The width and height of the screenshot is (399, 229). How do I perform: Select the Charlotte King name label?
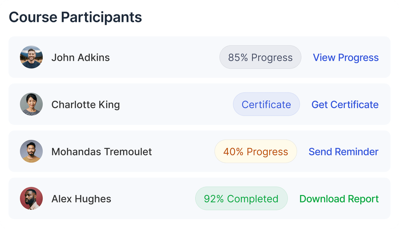[x=85, y=105]
